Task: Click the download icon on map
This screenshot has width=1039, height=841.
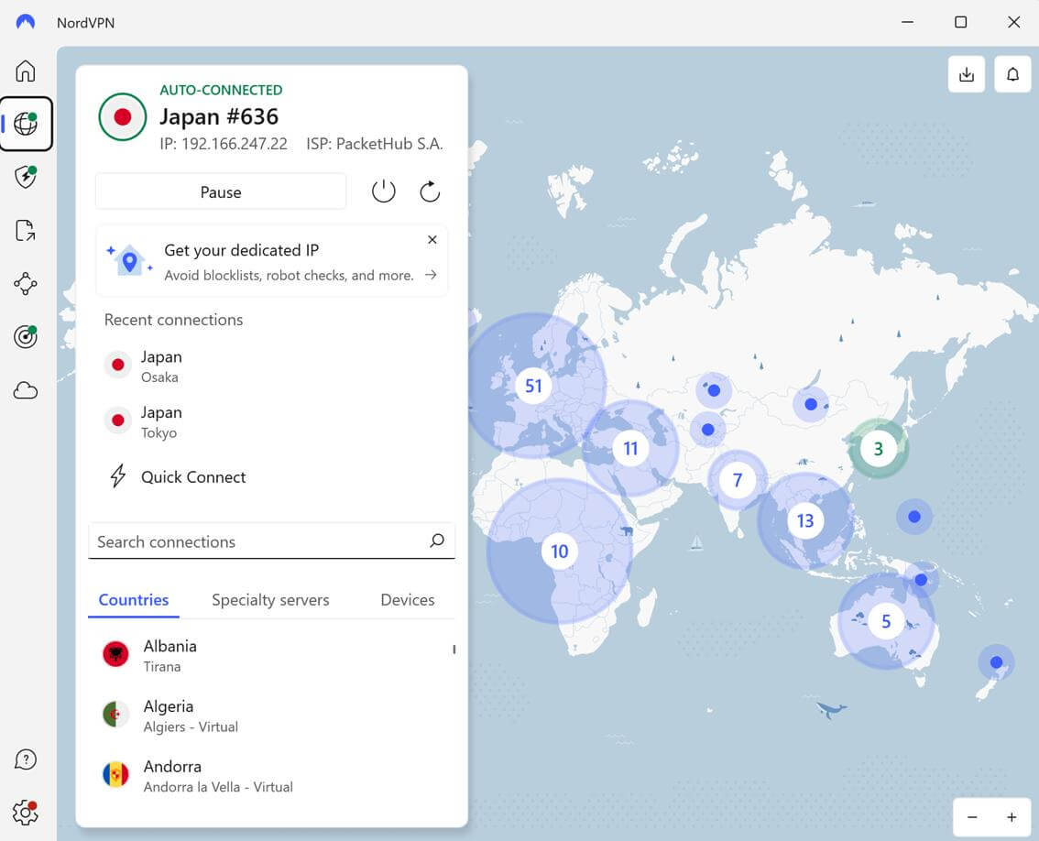Action: point(967,74)
